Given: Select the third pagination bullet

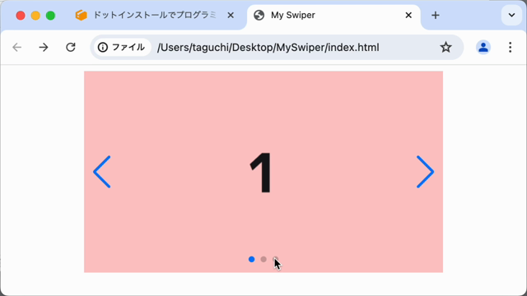Looking at the screenshot, I should click(275, 259).
